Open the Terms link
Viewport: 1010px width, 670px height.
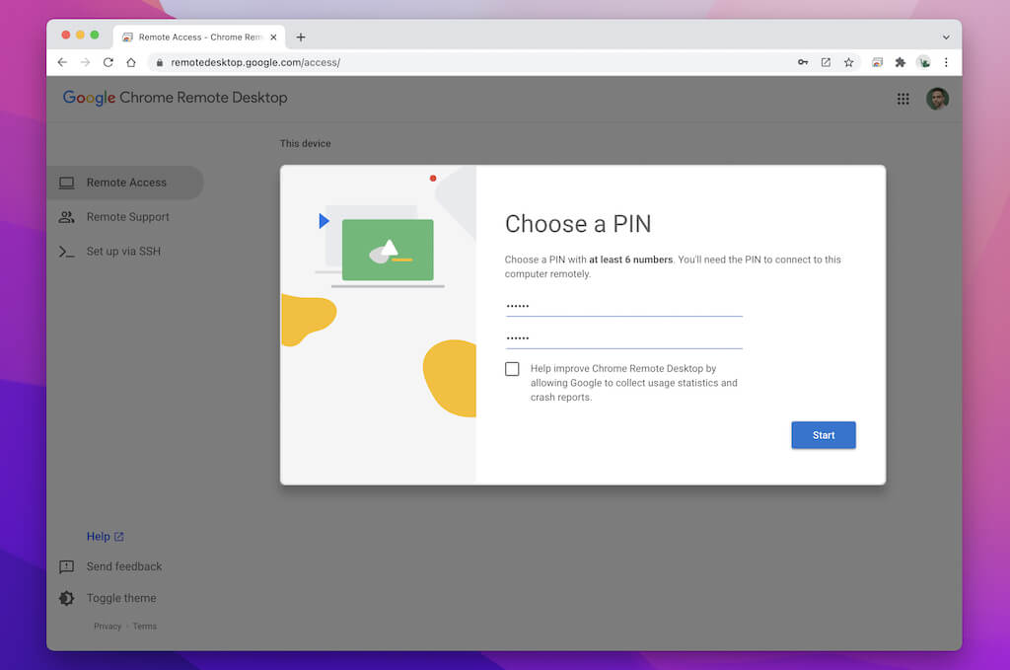point(145,627)
